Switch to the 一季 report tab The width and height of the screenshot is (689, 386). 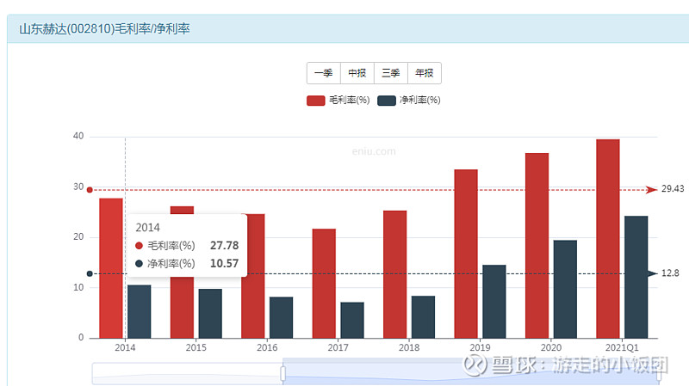(x=324, y=73)
